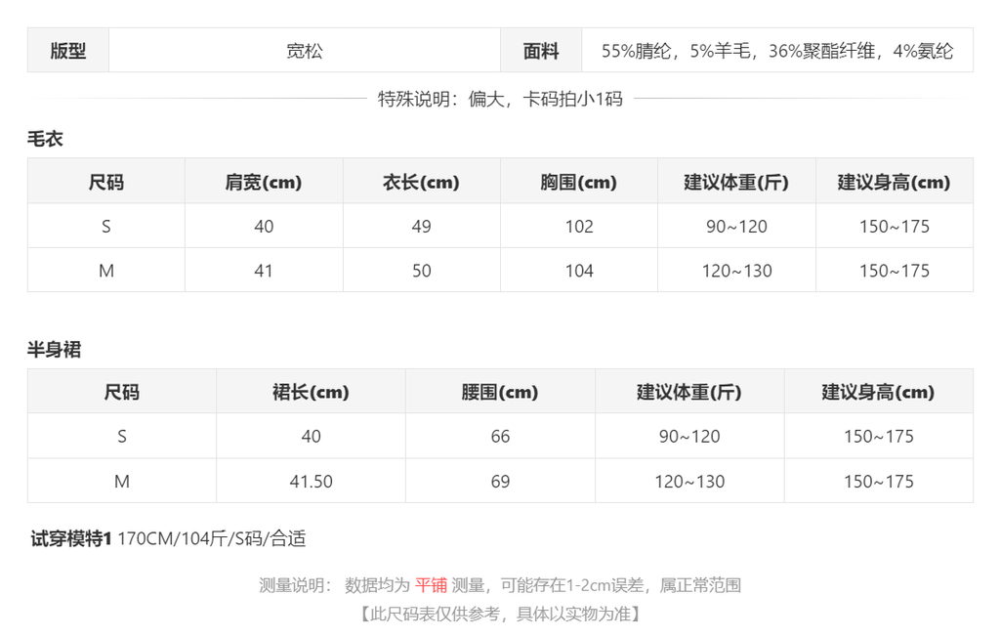
Task: Click skirt waist value 66
Action: point(500,436)
